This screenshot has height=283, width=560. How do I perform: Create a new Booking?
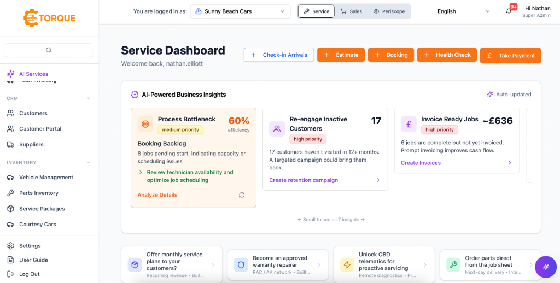390,55
